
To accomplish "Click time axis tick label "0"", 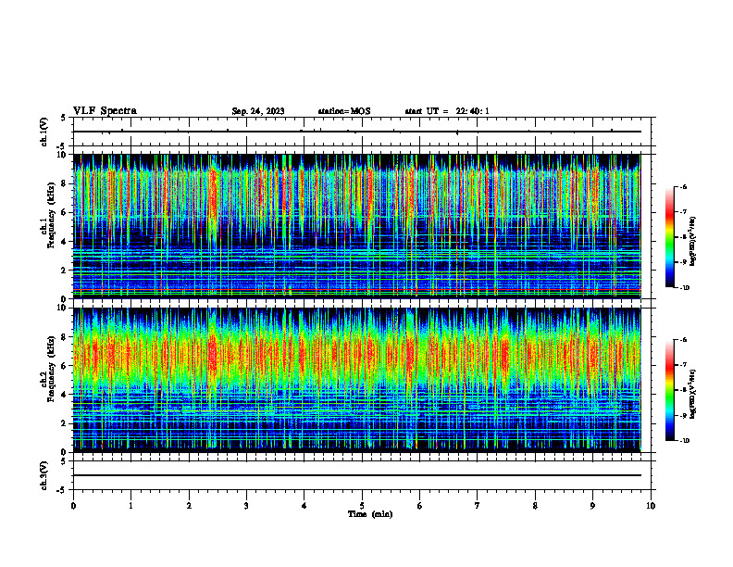I will [x=73, y=506].
